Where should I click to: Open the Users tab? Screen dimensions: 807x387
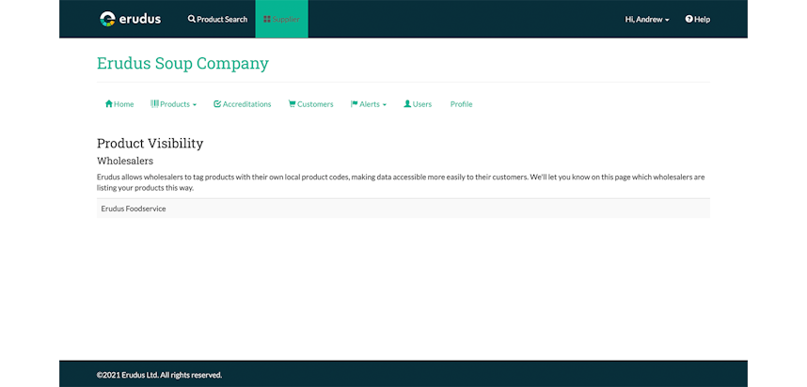[418, 104]
